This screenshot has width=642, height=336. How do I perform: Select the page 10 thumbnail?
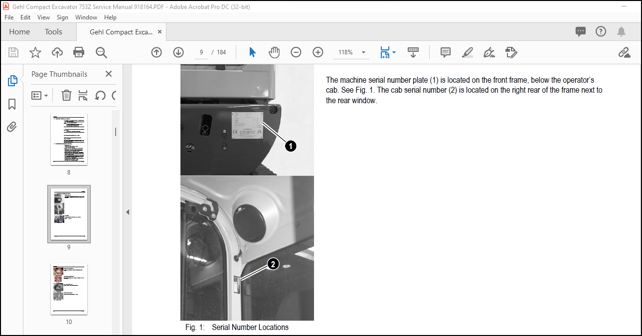point(69,289)
